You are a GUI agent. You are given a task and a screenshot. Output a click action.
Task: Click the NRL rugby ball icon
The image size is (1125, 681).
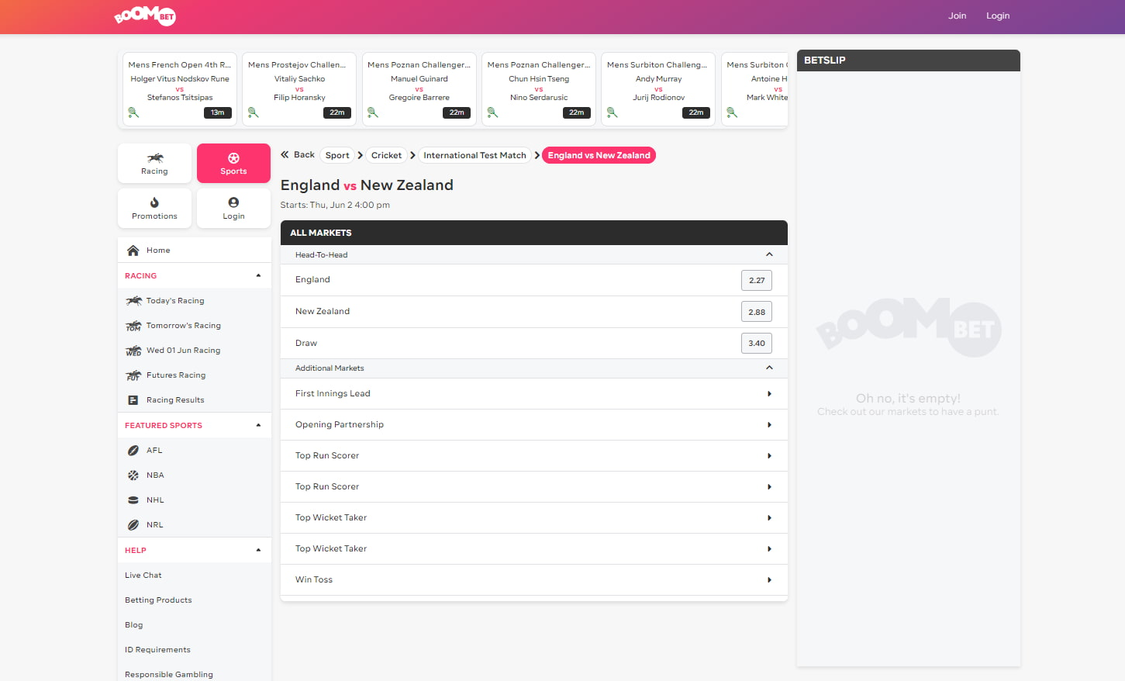133,525
